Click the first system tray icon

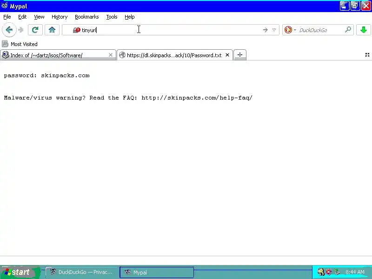point(321,272)
